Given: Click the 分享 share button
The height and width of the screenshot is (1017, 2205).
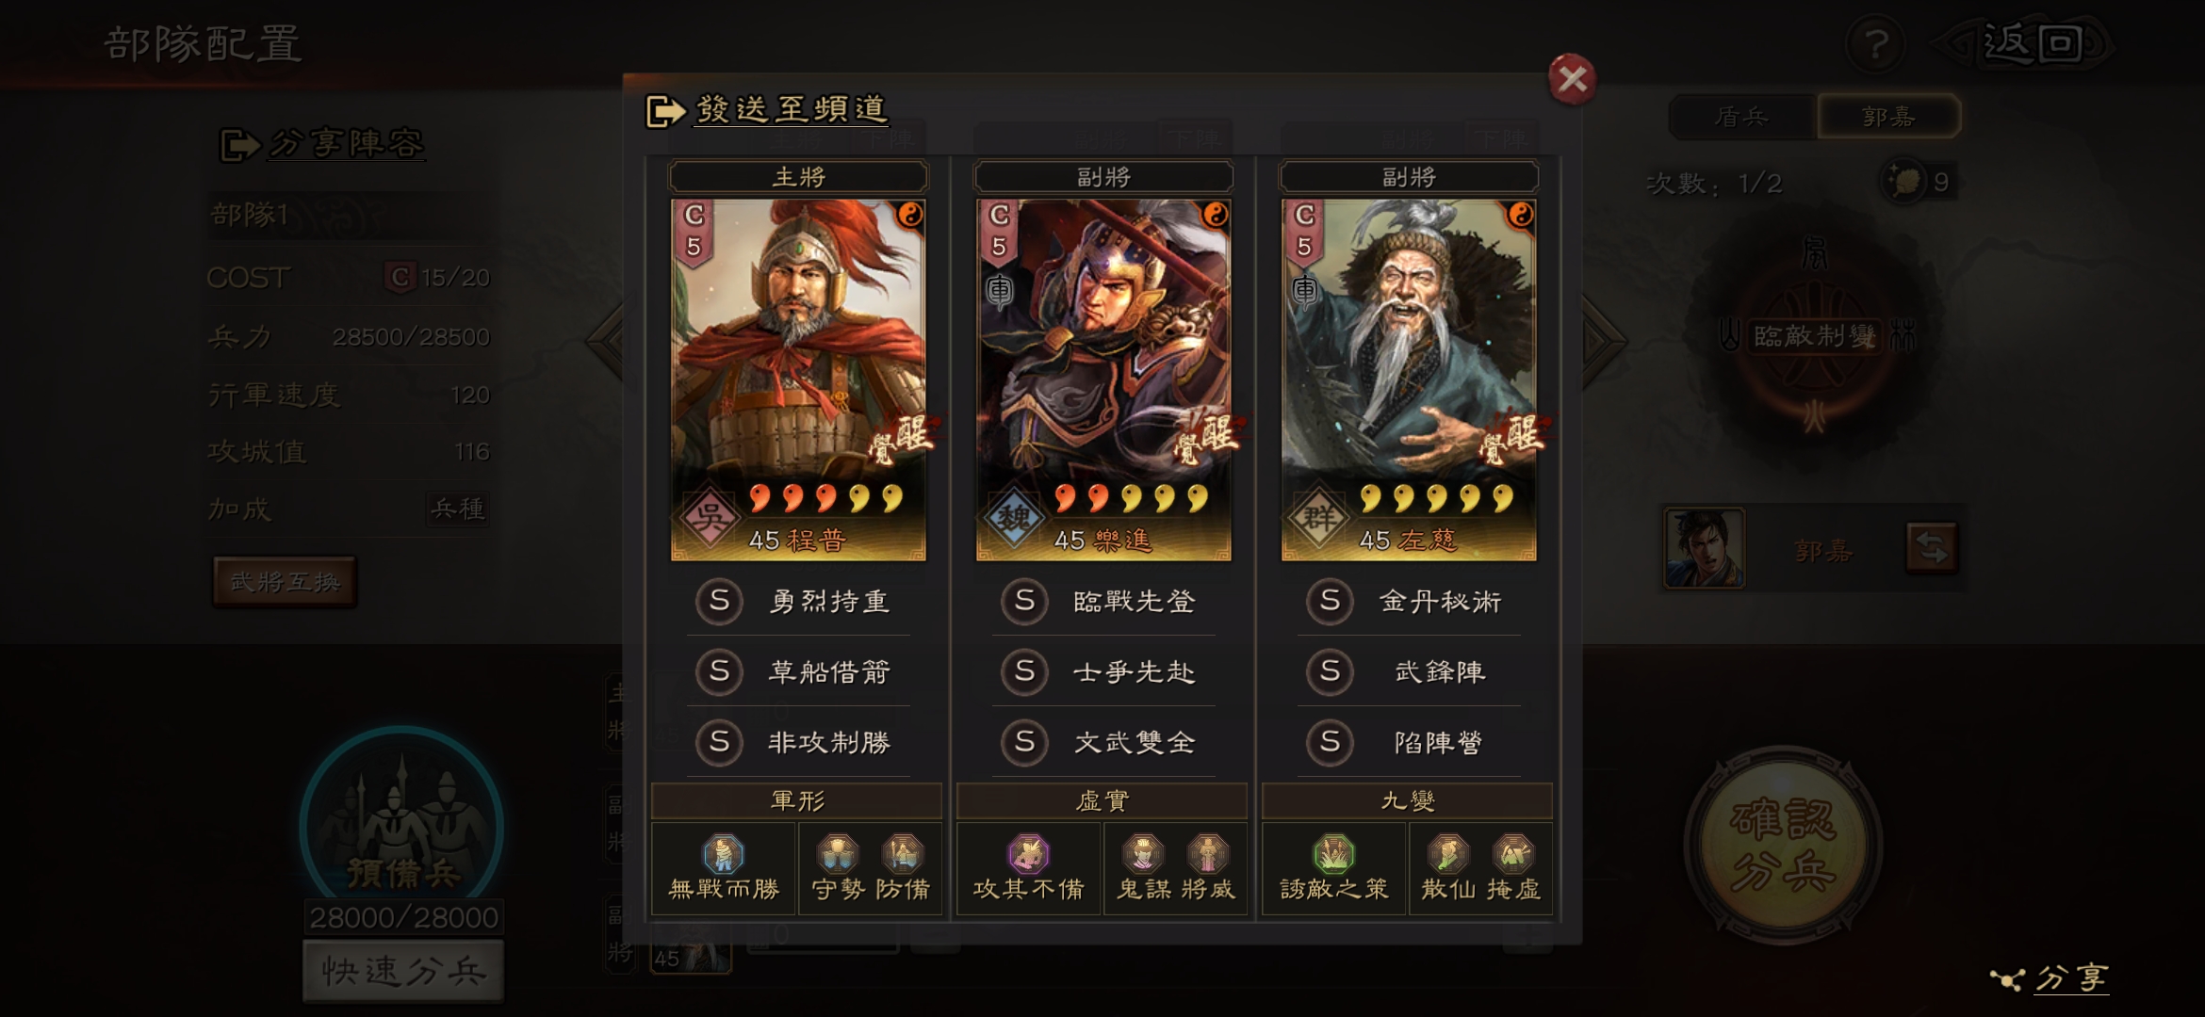Looking at the screenshot, I should (2050, 979).
